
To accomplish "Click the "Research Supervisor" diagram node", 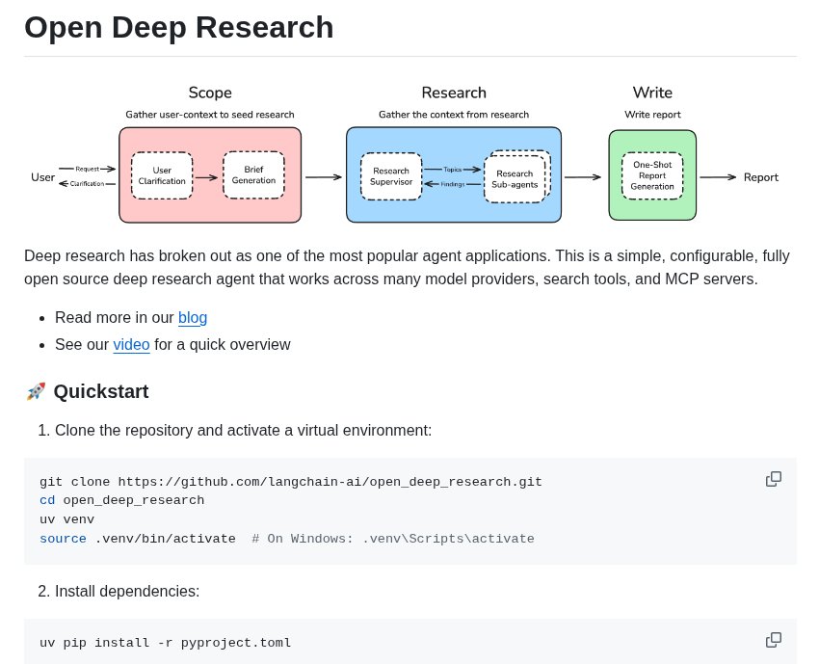I will (x=391, y=176).
